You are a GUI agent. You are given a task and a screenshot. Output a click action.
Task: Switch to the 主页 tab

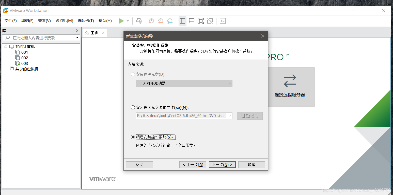95,33
